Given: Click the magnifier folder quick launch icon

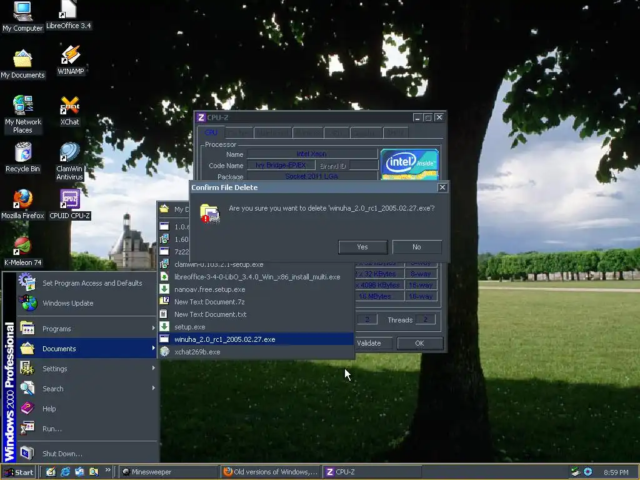Looking at the screenshot, I should pos(94,472).
